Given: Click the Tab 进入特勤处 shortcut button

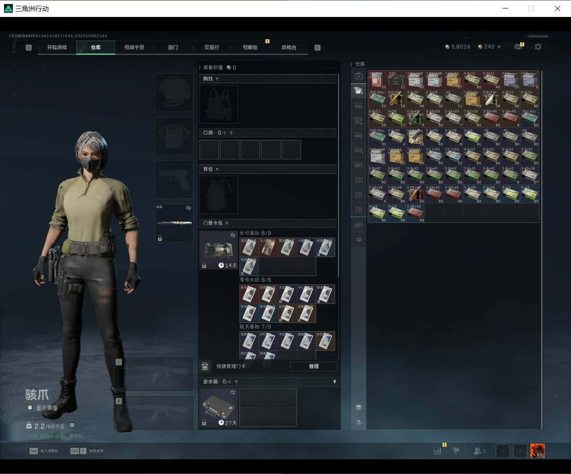Looking at the screenshot, I should [x=44, y=451].
